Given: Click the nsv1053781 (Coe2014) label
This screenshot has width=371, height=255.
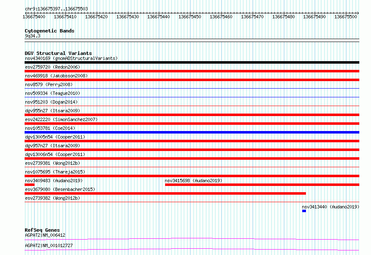Looking at the screenshot, I should pyautogui.click(x=50, y=128).
